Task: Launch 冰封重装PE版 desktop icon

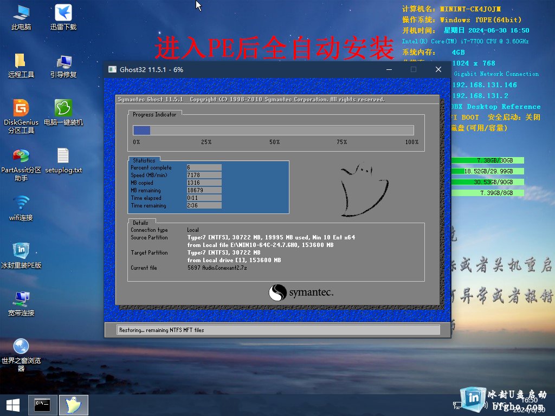Action: pyautogui.click(x=21, y=256)
